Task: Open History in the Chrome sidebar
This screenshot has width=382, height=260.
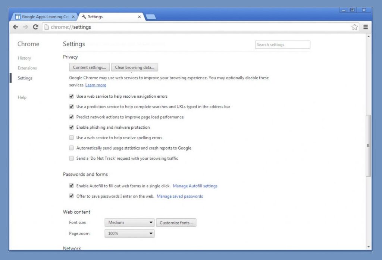Action: click(x=24, y=58)
